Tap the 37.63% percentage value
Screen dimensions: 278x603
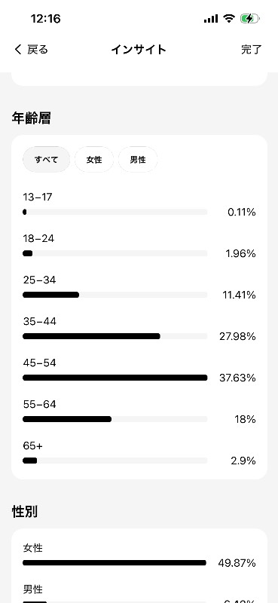point(237,378)
